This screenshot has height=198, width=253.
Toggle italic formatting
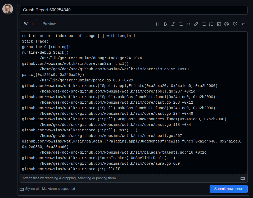tap(173, 24)
